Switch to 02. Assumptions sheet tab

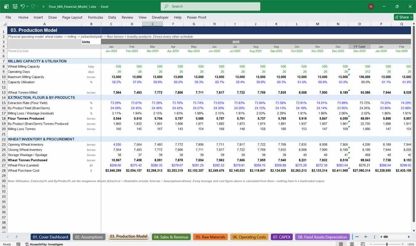pos(89,237)
